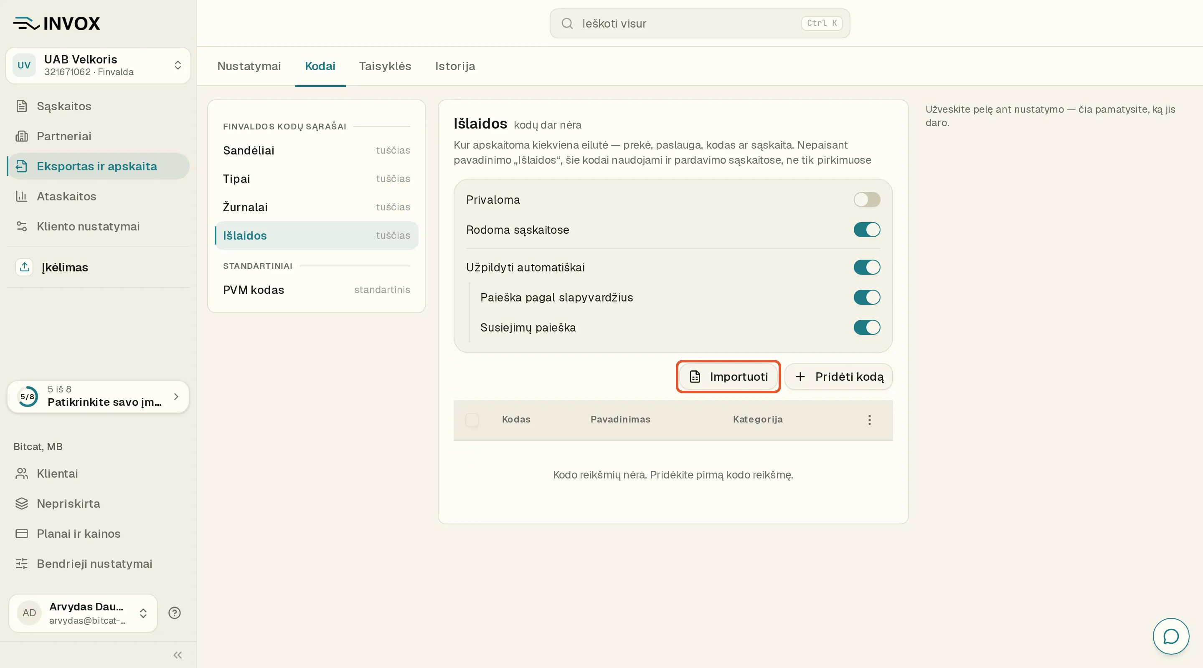Image resolution: width=1203 pixels, height=668 pixels.
Task: Open Planai ir kainos
Action: pyautogui.click(x=98, y=534)
